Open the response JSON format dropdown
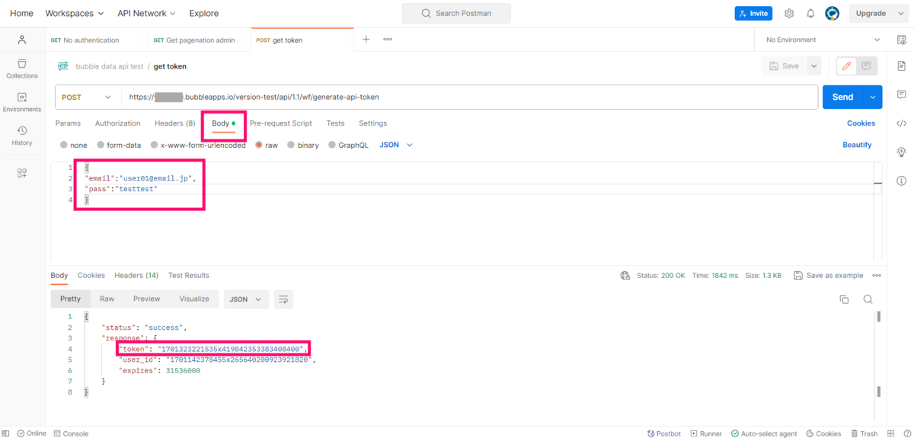 246,299
